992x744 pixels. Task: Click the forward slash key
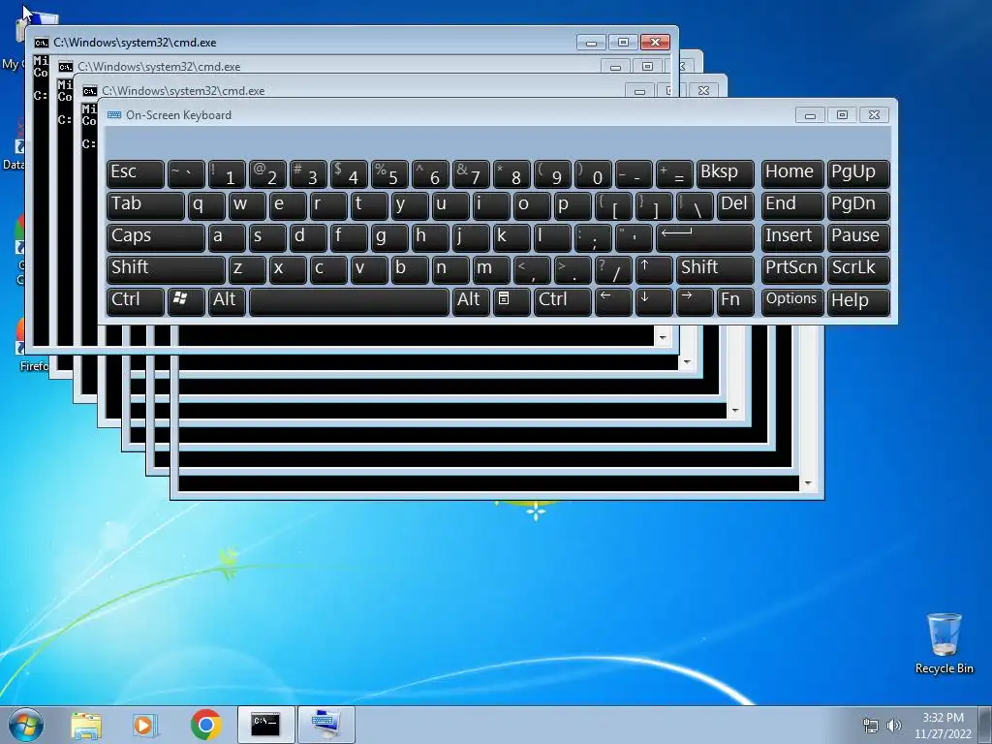click(613, 269)
